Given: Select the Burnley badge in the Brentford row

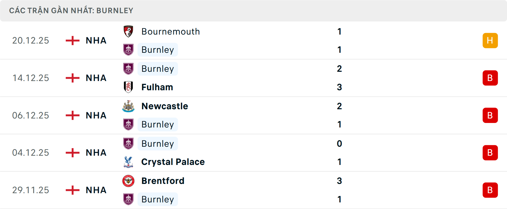Looking at the screenshot, I should pos(129,199).
